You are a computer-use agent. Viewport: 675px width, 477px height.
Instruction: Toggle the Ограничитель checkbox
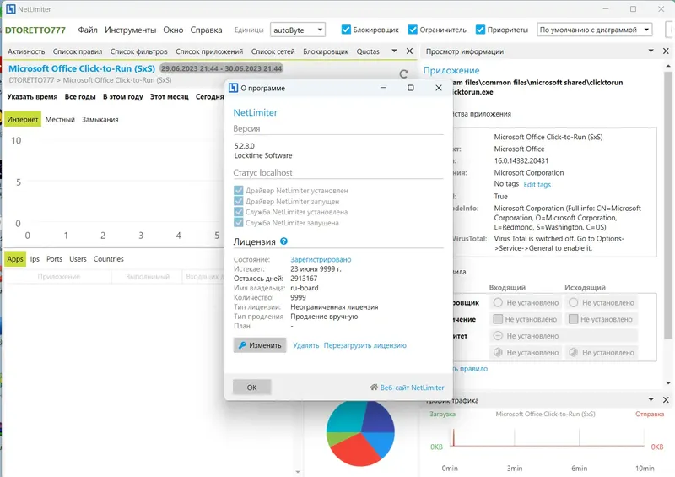413,30
